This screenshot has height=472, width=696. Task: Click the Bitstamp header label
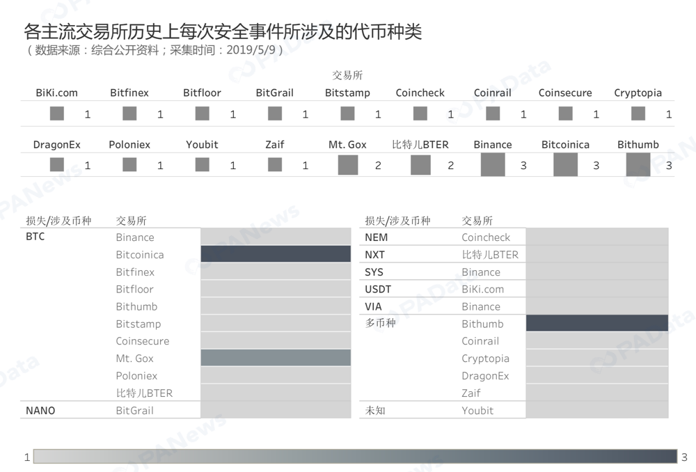coord(347,93)
